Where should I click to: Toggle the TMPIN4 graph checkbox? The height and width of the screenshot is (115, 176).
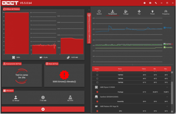97,75
